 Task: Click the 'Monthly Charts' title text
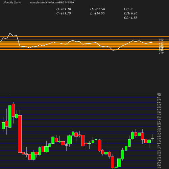(x=13, y=2)
